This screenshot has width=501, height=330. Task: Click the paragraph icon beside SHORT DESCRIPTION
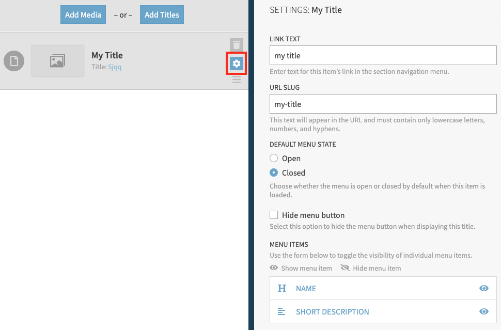281,311
